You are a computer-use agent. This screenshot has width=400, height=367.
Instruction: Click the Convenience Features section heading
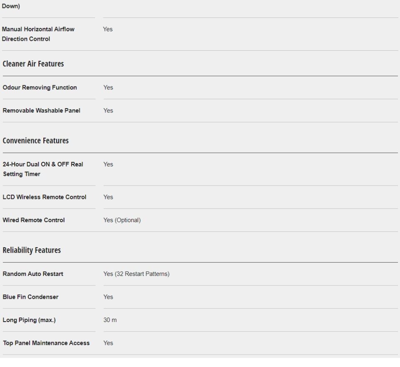point(35,141)
